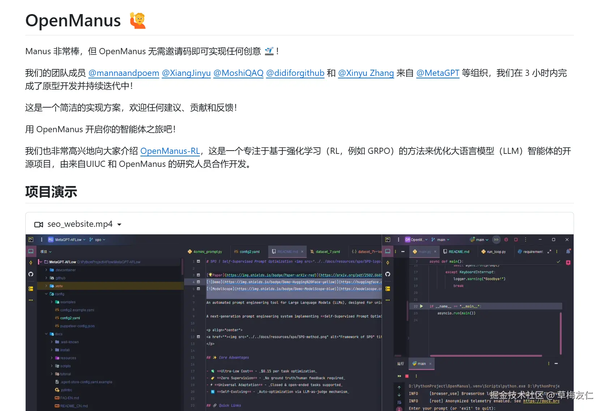Open main menu dots in OpenManus IDE window
This screenshot has width=604, height=411.
398,239
